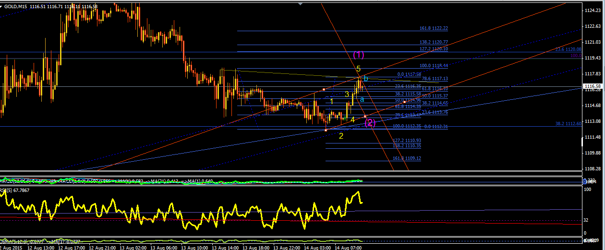This screenshot has width=605, height=250.
Task: Click Fibonacci level 38.2 1114.65
Action: click(x=435, y=103)
